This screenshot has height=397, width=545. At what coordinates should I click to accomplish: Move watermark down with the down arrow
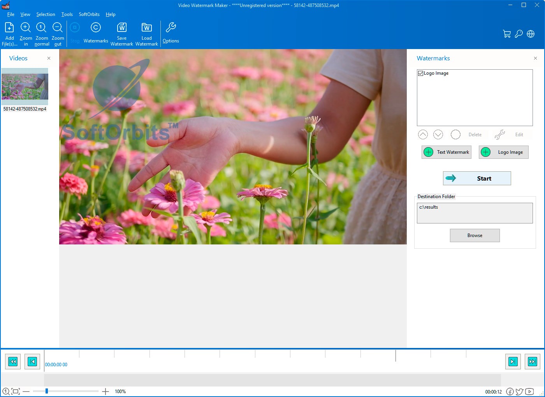(x=438, y=135)
